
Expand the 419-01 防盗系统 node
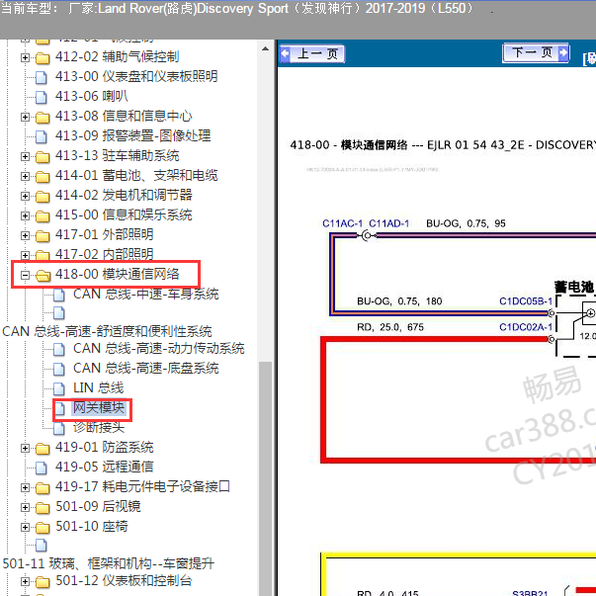(25, 448)
